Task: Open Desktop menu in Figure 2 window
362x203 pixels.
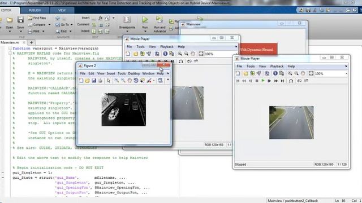Action: tap(134, 73)
